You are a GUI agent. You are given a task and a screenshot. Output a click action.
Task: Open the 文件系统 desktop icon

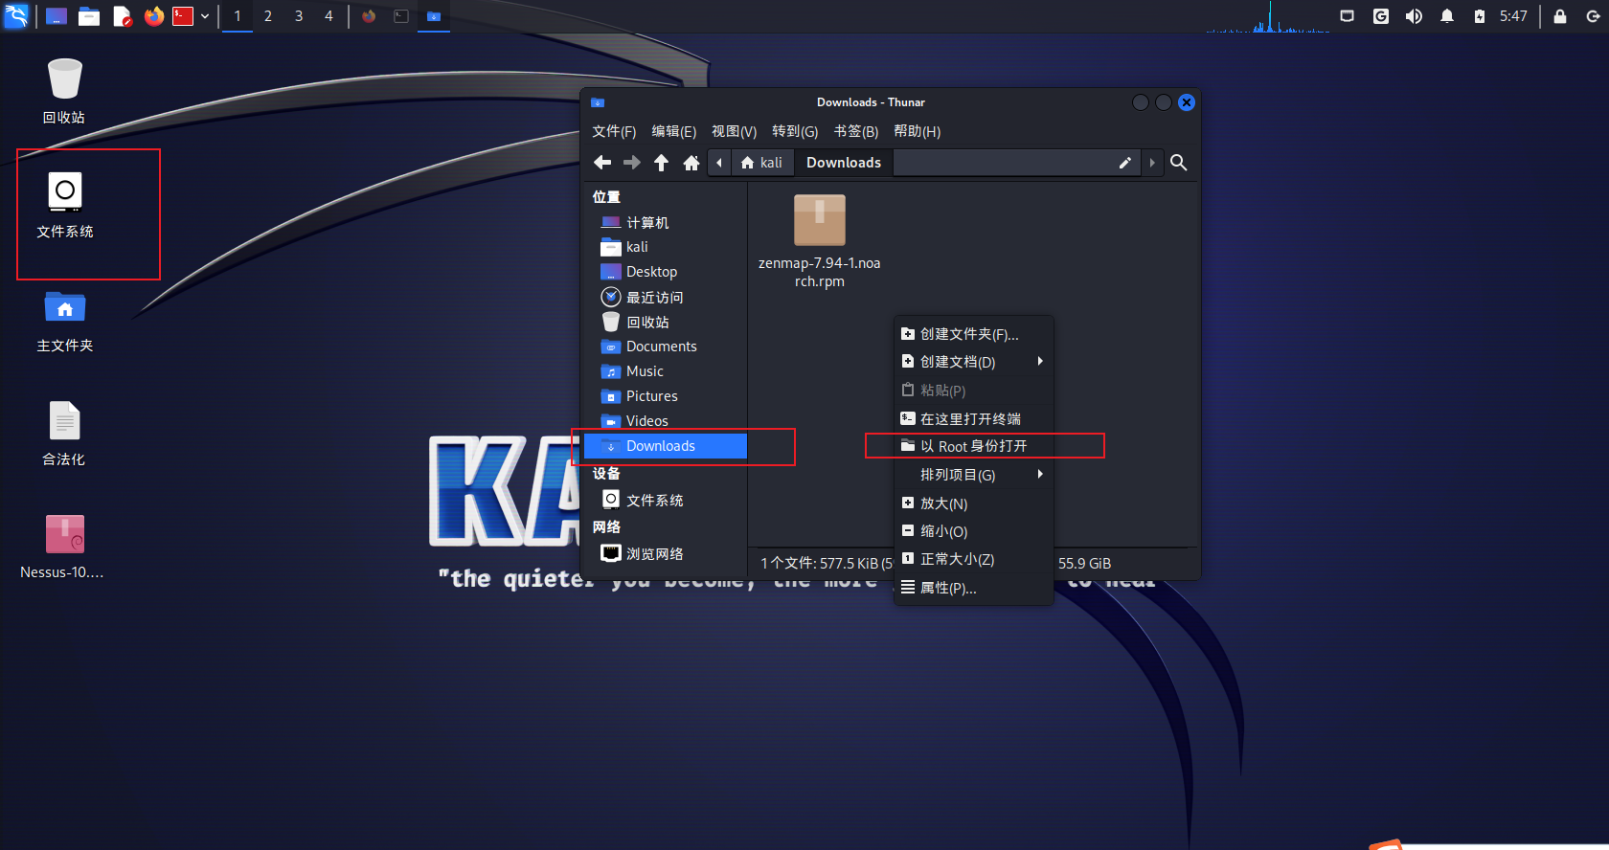tap(65, 205)
